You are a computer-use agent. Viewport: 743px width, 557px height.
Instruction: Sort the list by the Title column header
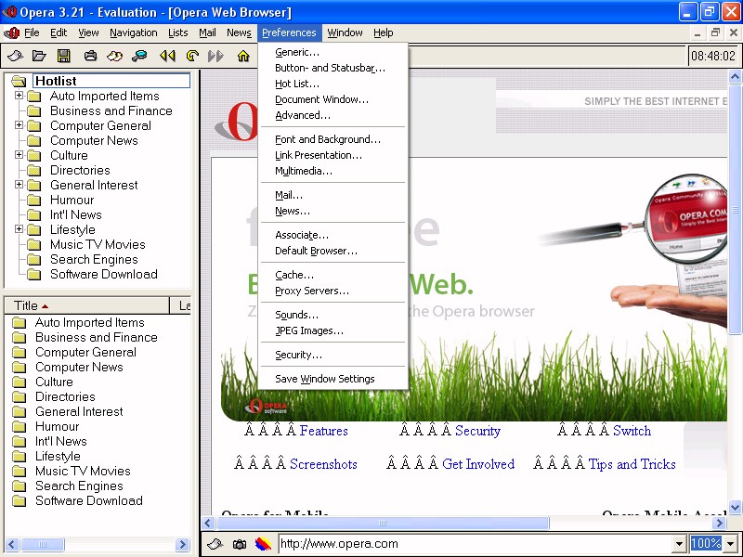pos(86,306)
